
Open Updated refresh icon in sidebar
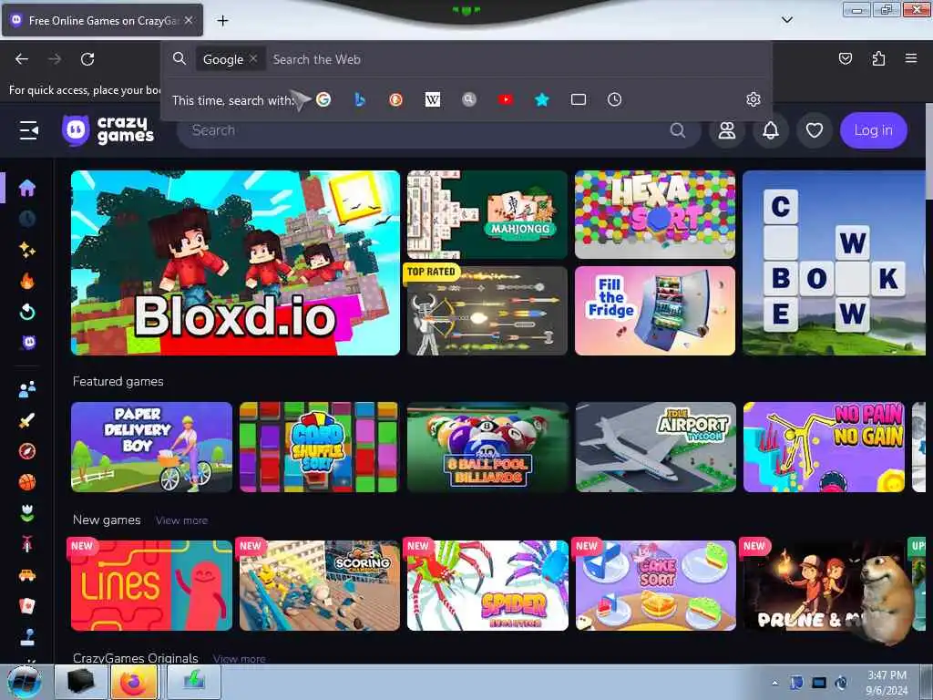click(x=26, y=312)
